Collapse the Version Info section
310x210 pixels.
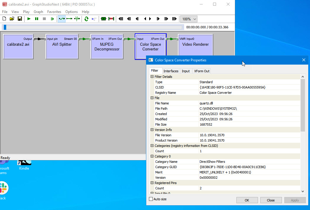[x=152, y=130]
